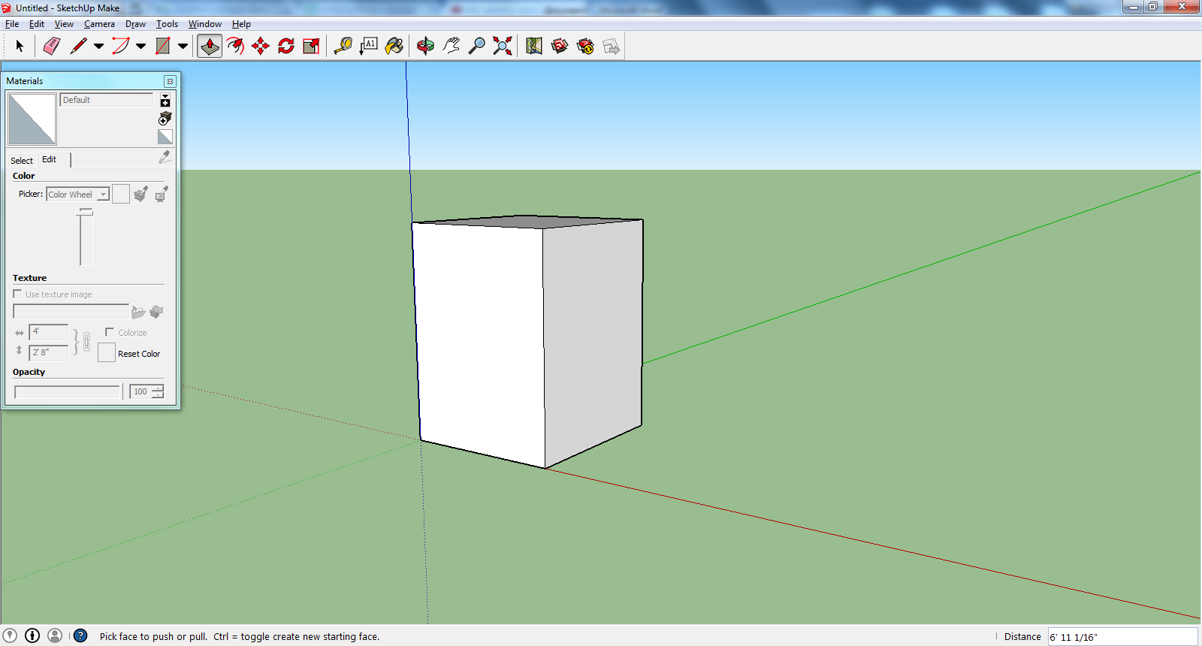The height and width of the screenshot is (646, 1202).
Task: Switch to the Select tab in Materials
Action: (x=22, y=161)
